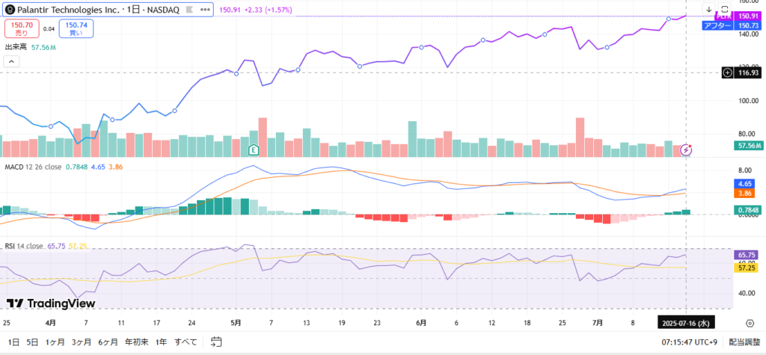The height and width of the screenshot is (355, 766).
Task: Click the purple 65.75 RSI axis label
Action: click(x=747, y=254)
